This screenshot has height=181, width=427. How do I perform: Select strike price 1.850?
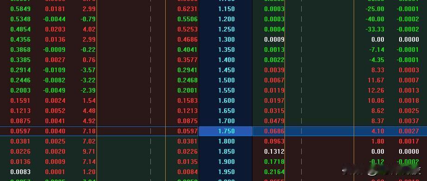coord(226,152)
